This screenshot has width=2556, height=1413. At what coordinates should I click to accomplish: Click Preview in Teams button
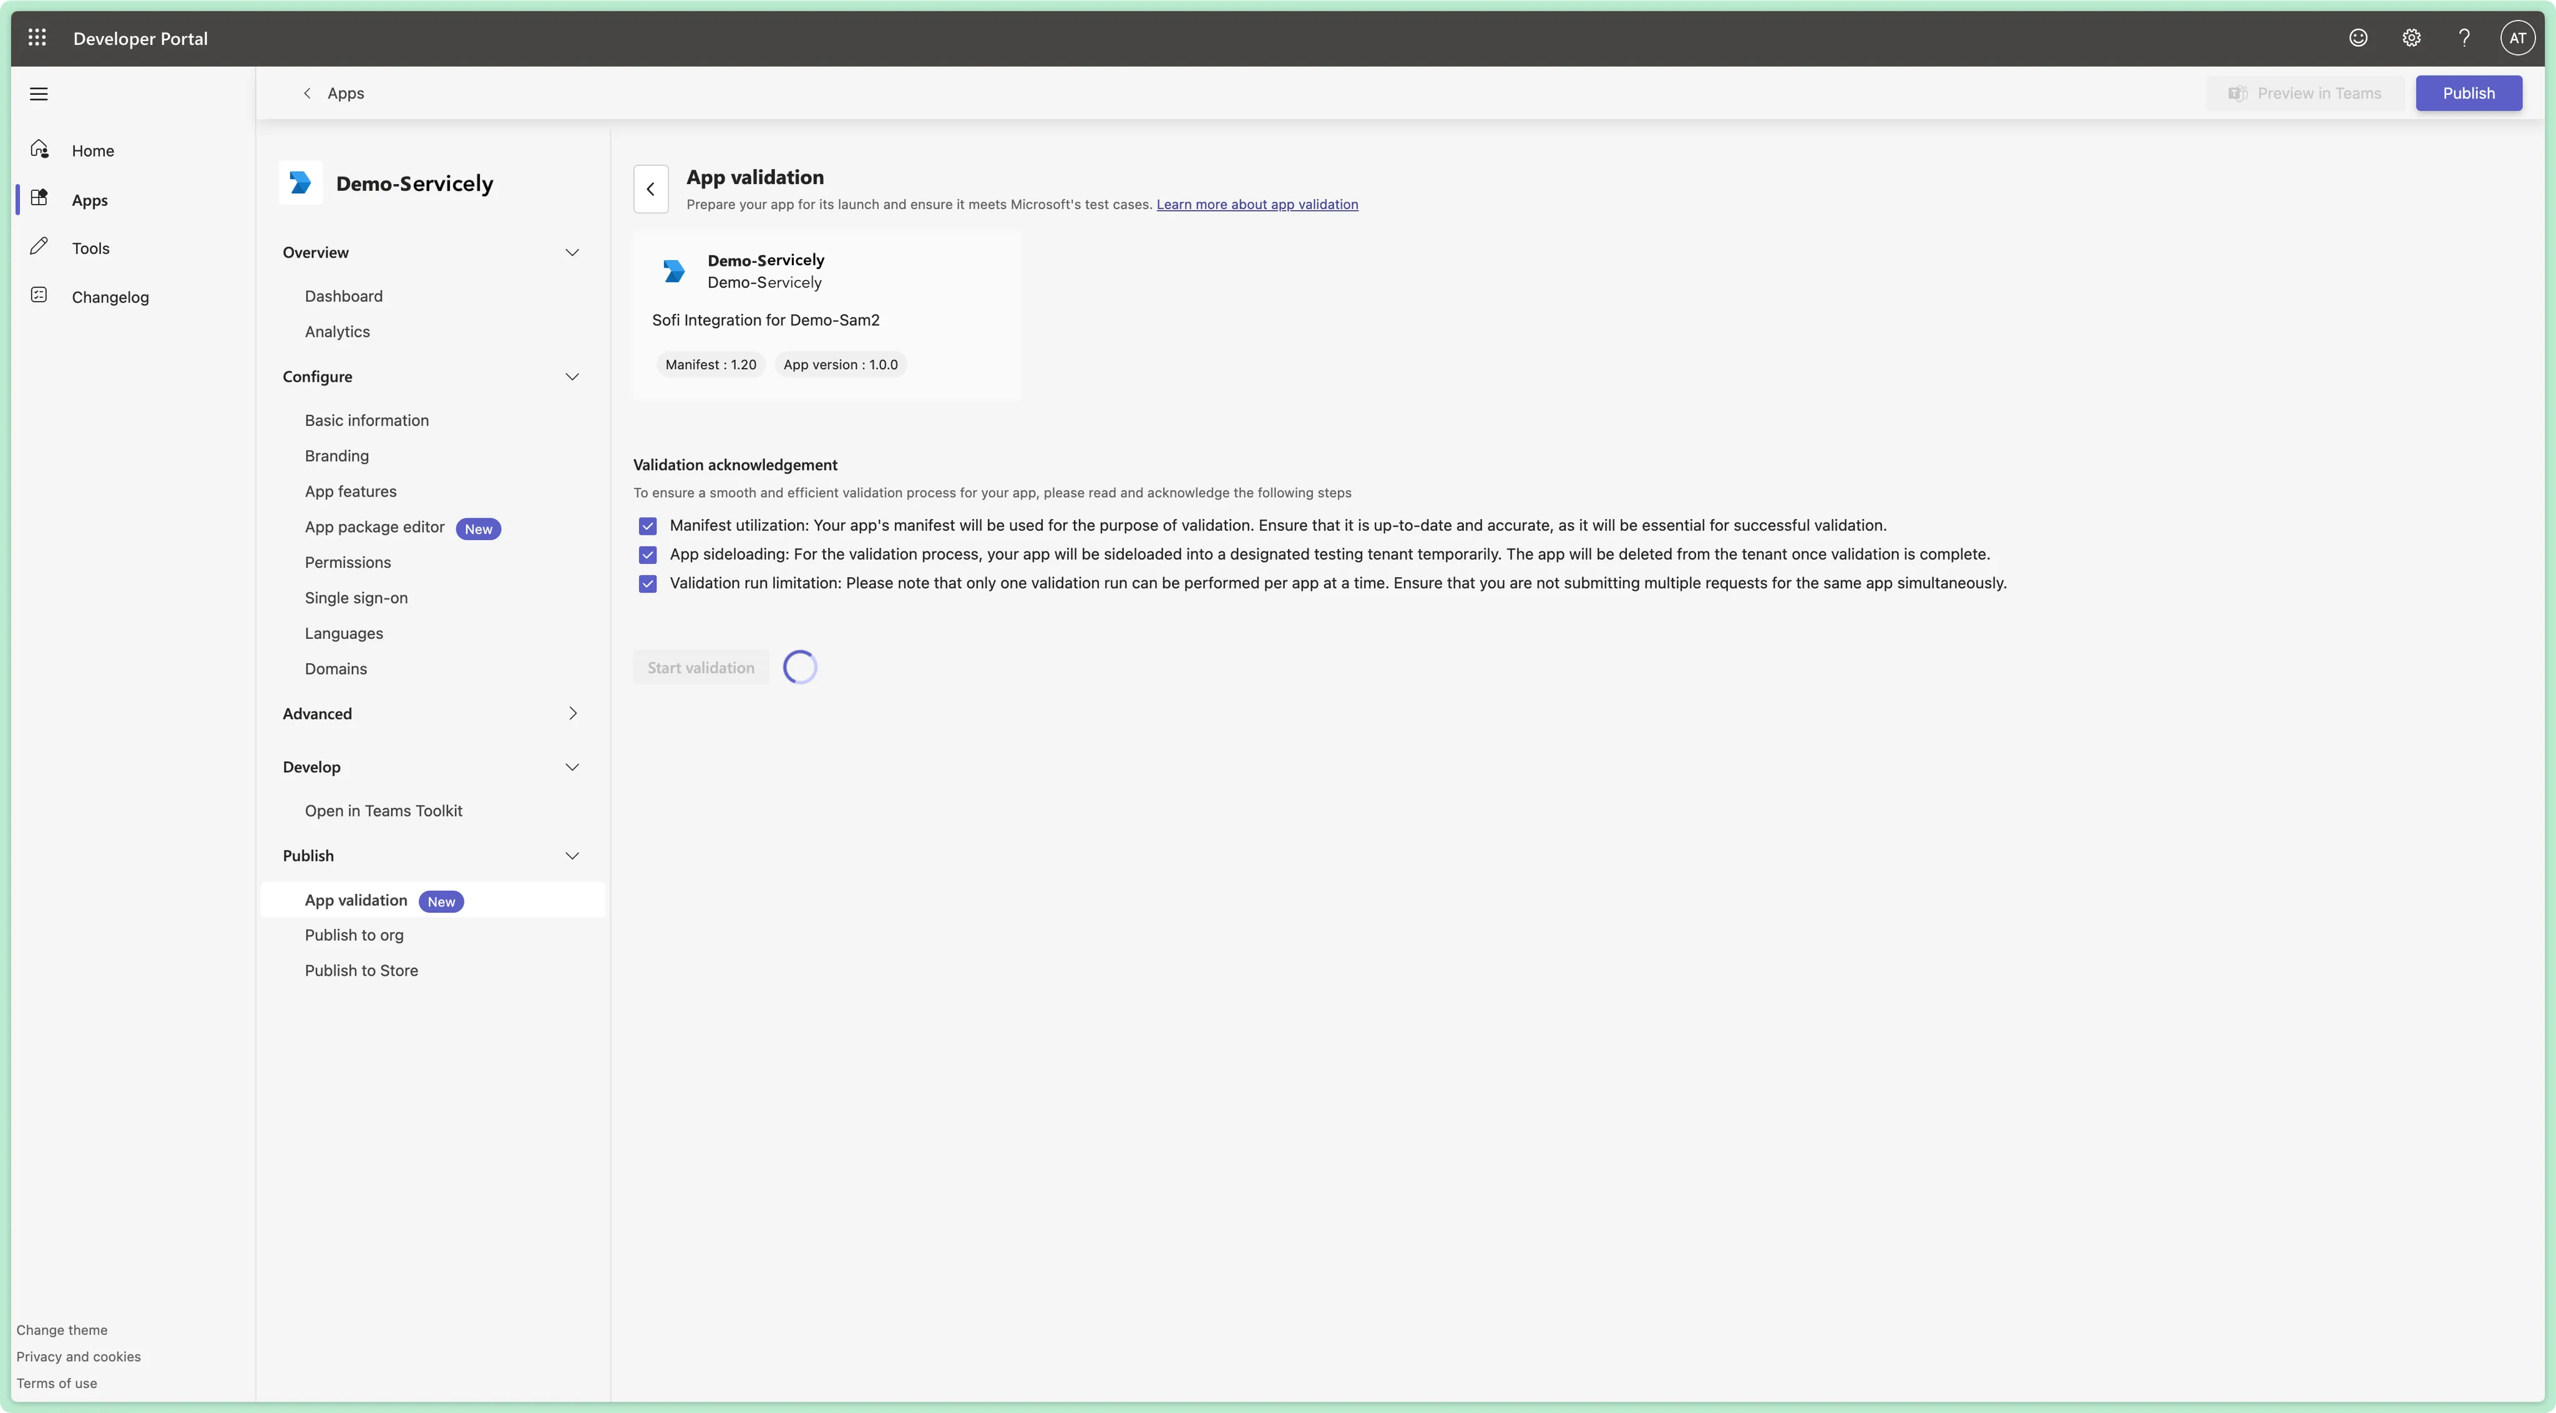coord(2305,94)
